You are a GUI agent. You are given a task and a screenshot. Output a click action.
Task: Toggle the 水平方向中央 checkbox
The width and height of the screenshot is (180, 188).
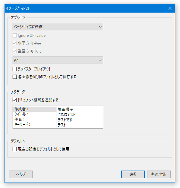[15, 43]
